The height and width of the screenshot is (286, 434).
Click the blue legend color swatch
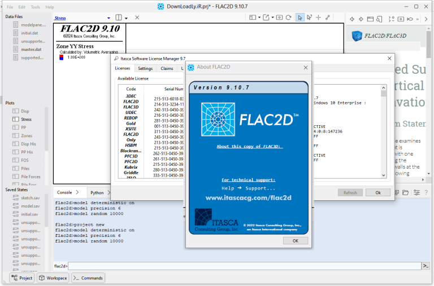[62, 57]
